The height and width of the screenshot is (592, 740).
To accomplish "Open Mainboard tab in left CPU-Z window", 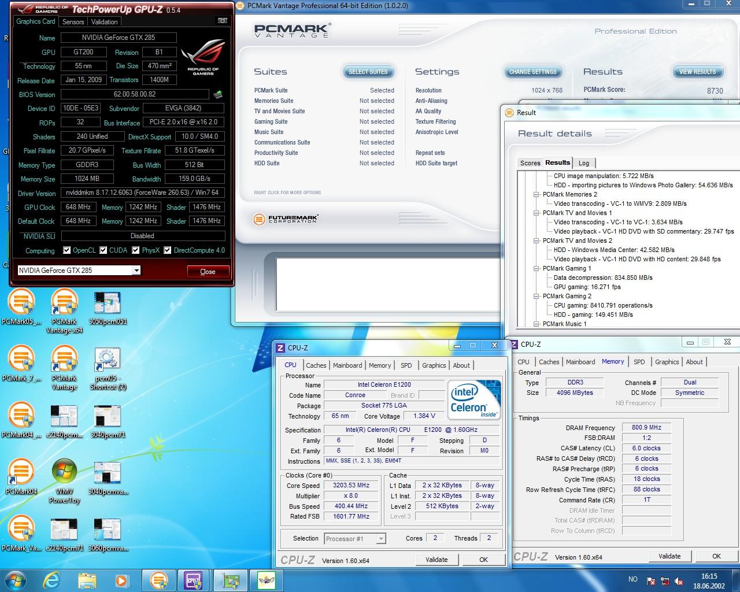I will [x=347, y=365].
